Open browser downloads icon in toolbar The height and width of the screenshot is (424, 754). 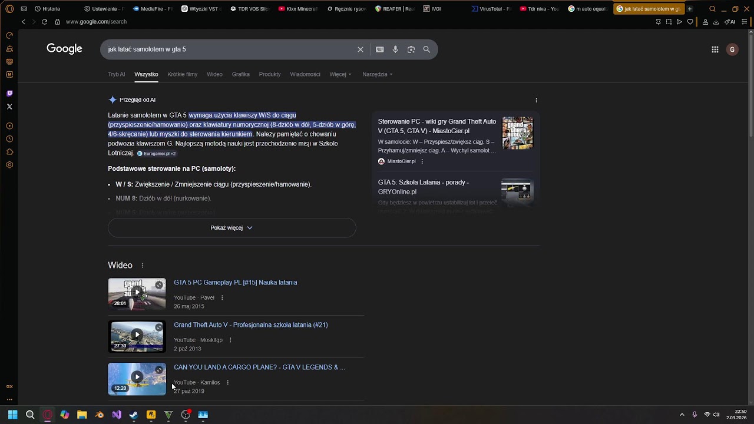point(716,22)
